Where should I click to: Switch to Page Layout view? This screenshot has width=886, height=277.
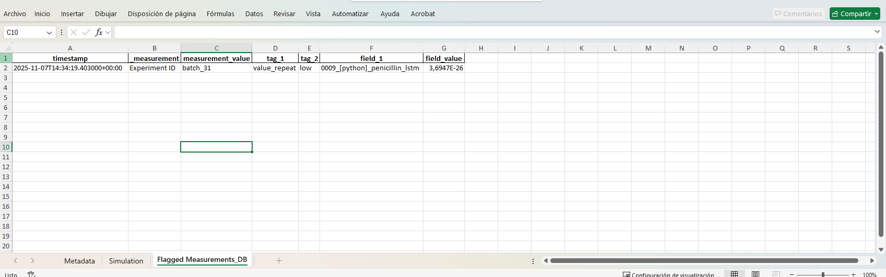click(x=755, y=274)
